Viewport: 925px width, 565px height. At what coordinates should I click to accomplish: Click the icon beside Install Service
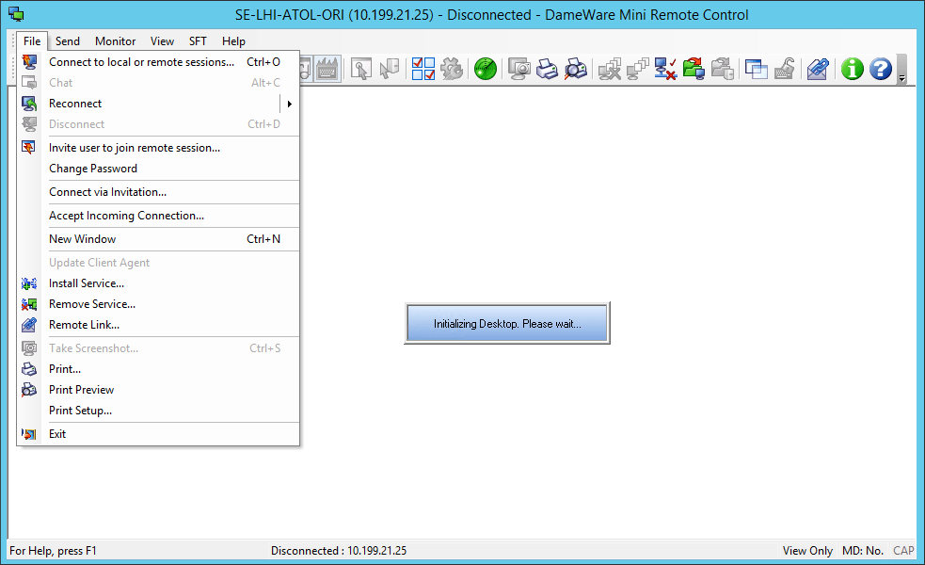tap(29, 284)
